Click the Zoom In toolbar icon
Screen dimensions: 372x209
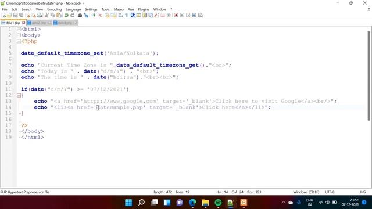tap(94, 16)
